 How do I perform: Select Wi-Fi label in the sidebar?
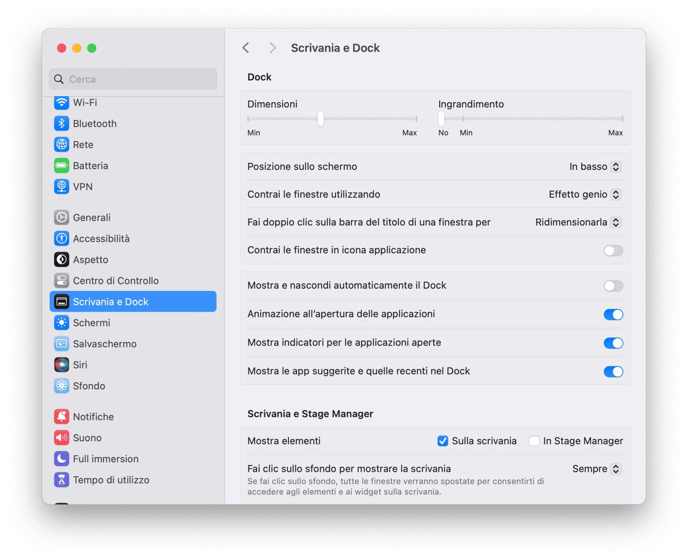click(x=85, y=102)
